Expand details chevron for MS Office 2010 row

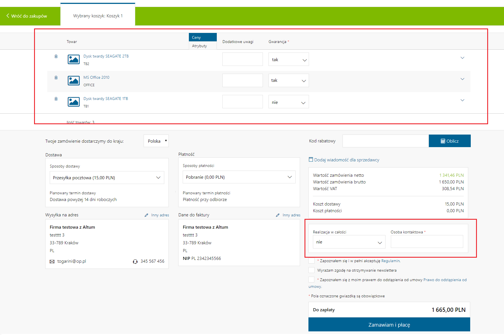coord(462,79)
